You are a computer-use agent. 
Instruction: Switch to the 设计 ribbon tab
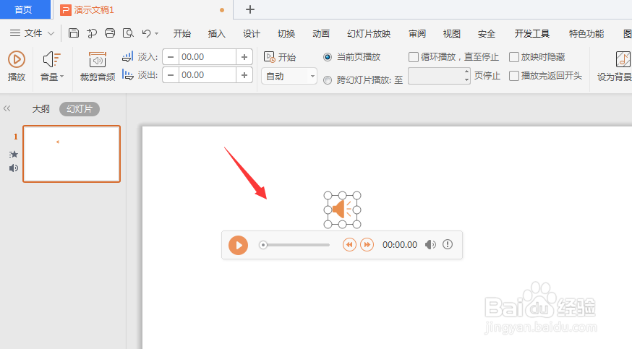pyautogui.click(x=252, y=33)
